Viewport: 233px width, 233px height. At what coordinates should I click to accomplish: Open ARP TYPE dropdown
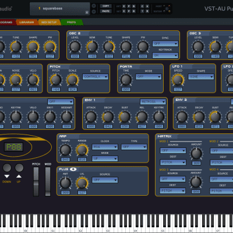pos(134,147)
